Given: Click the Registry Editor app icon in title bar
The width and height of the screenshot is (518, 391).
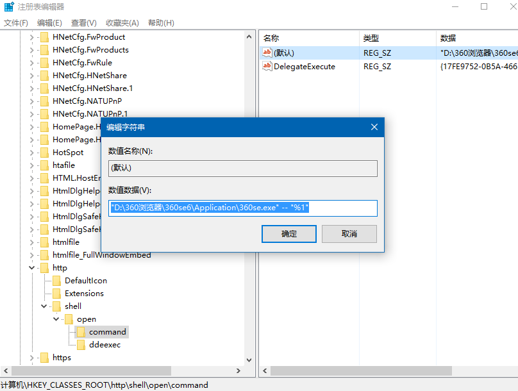Looking at the screenshot, I should tap(9, 6).
